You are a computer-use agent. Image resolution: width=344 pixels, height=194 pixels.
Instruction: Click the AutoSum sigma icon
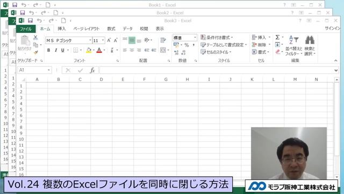tap(277, 37)
